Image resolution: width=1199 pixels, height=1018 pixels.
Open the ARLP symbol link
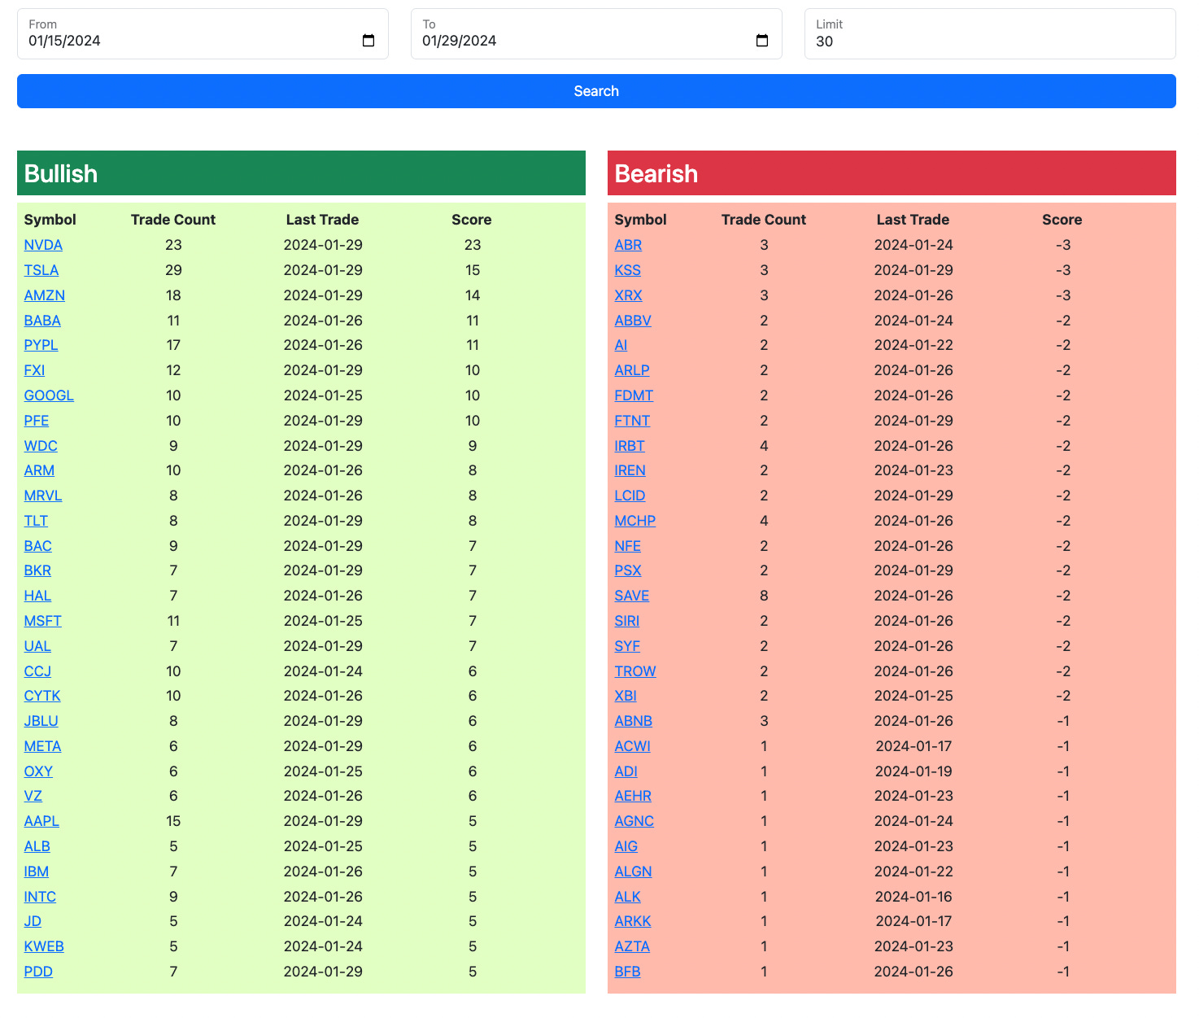(632, 370)
